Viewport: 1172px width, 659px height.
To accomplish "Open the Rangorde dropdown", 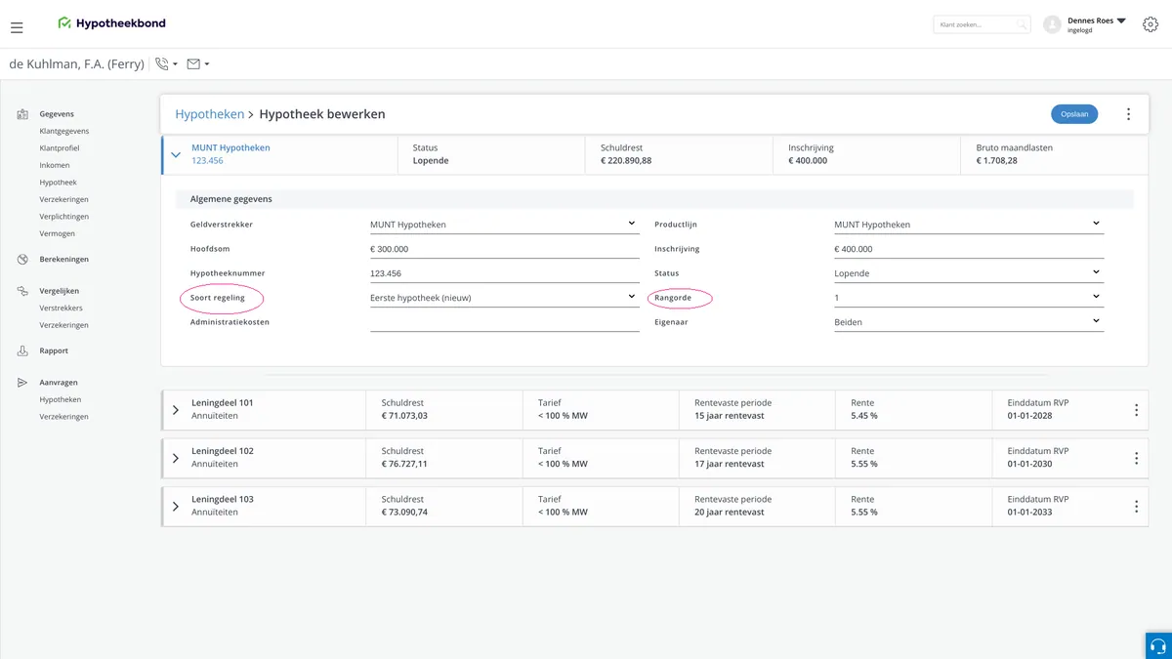I will click(969, 298).
